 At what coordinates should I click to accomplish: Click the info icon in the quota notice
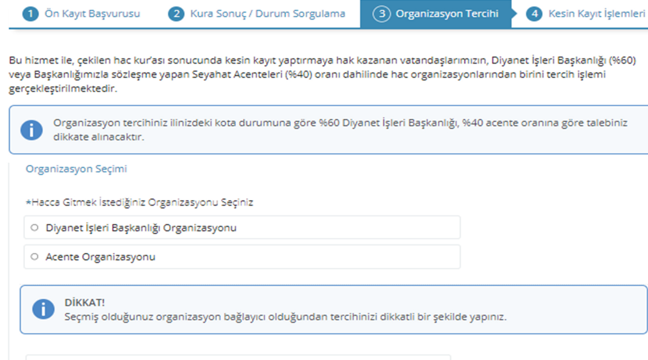click(32, 130)
